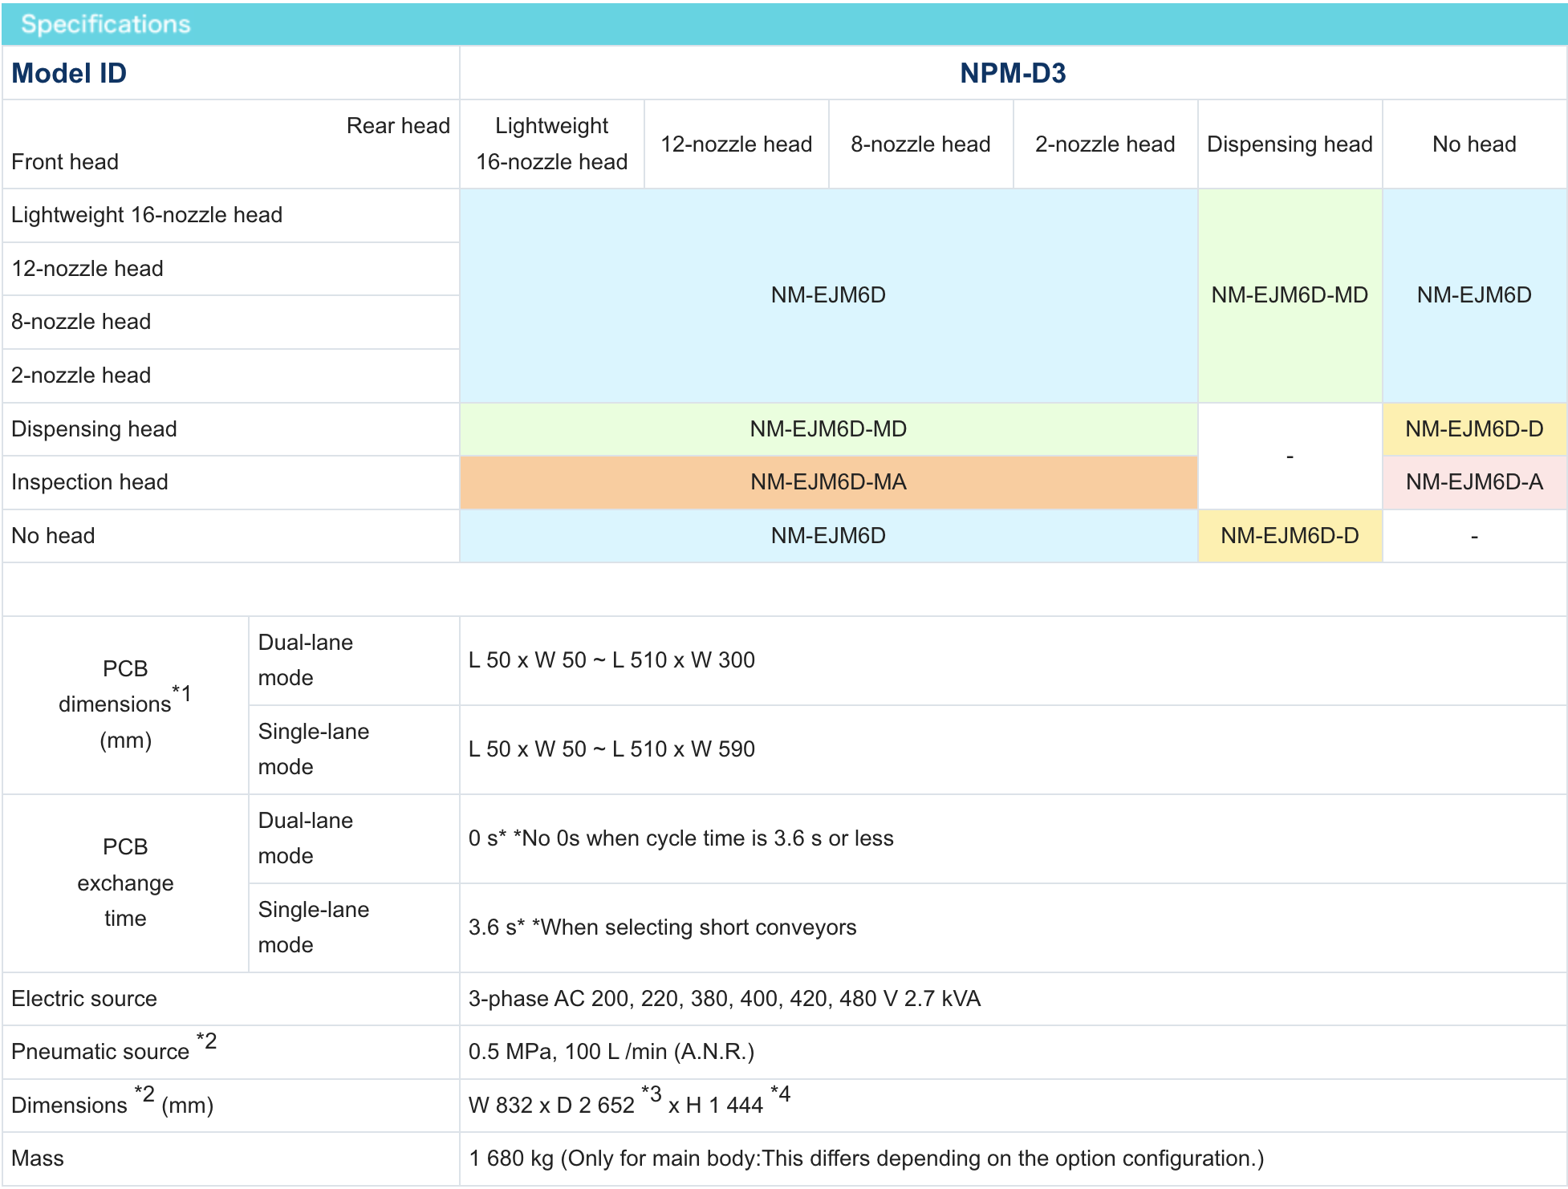This screenshot has width=1568, height=1189.
Task: Select the "Mass" row label
Action: pos(38,1158)
